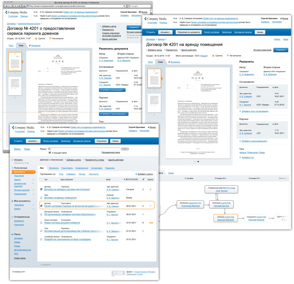Open the 'Связи' tab above the workflow
Screen dimensions: 294x284
coord(171,173)
